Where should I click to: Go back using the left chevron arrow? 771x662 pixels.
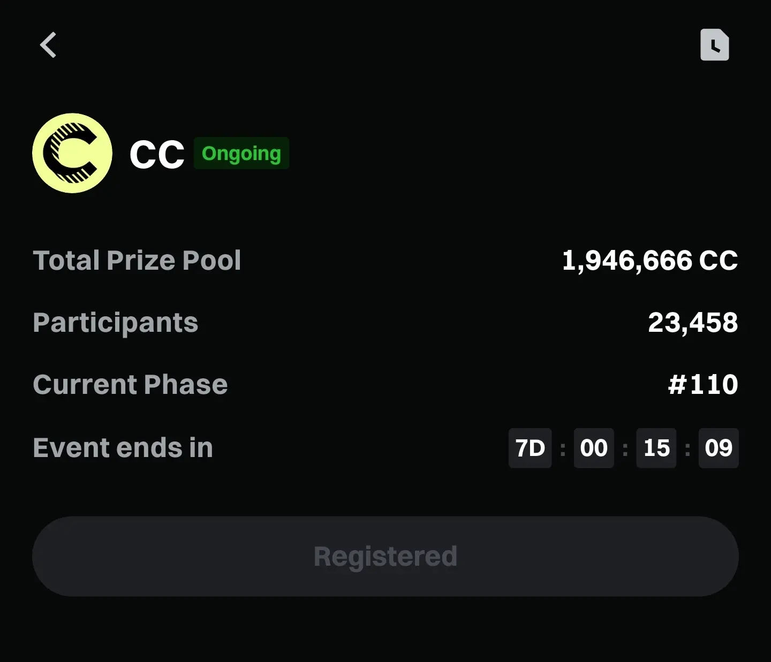[x=48, y=45]
